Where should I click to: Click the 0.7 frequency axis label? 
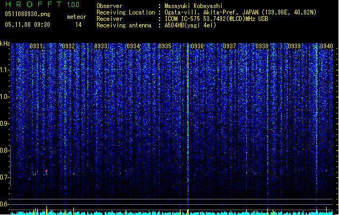[5, 177]
